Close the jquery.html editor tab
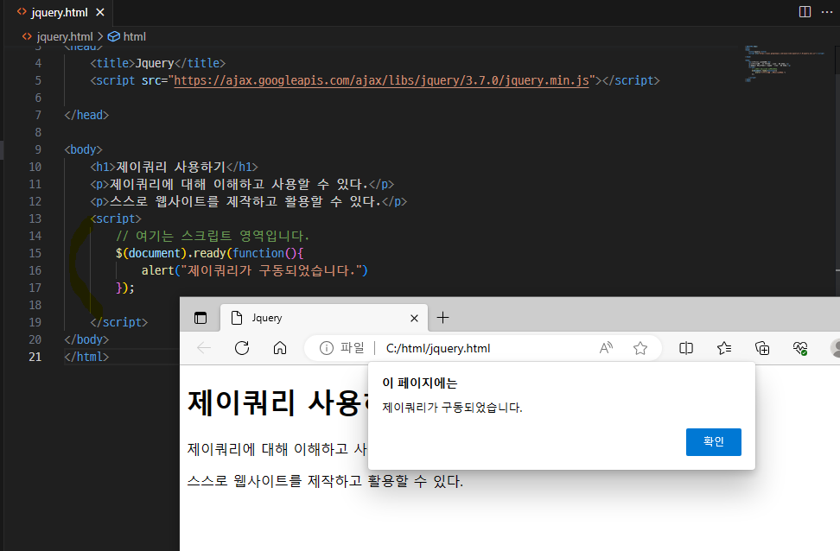 click(x=100, y=12)
